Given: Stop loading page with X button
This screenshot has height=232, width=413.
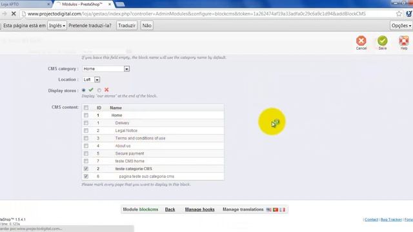Looking at the screenshot, I should point(14,14).
